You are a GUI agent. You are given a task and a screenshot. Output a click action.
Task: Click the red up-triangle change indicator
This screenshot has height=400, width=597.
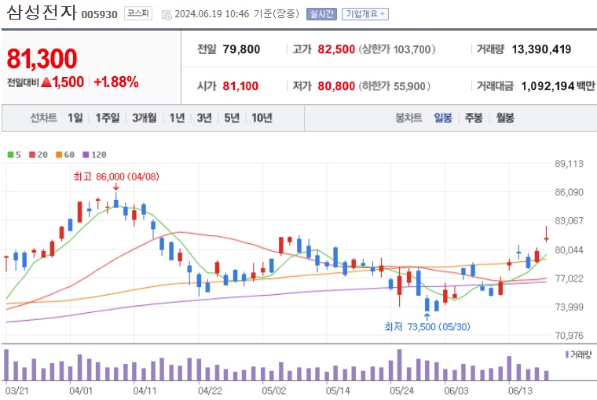pos(46,82)
